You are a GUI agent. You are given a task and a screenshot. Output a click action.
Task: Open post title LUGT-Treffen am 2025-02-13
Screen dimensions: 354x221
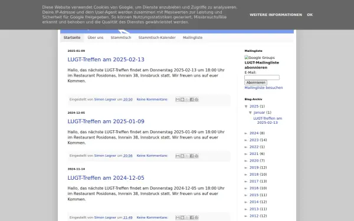[106, 60]
